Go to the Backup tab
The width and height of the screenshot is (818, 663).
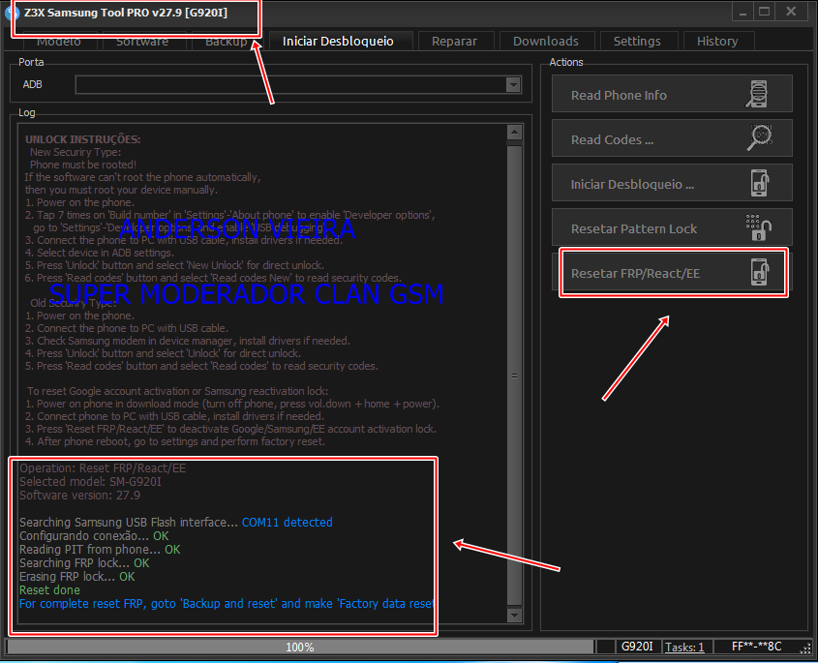pyautogui.click(x=227, y=42)
